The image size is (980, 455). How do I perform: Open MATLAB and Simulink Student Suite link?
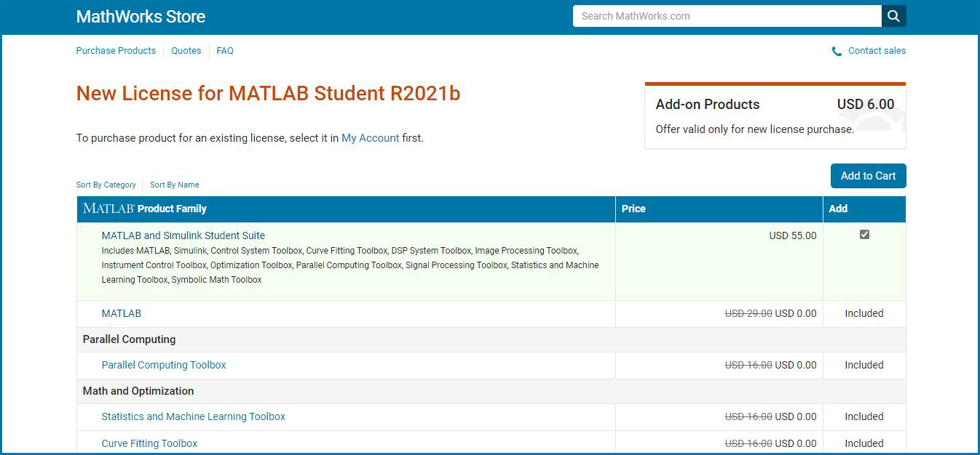tap(183, 235)
